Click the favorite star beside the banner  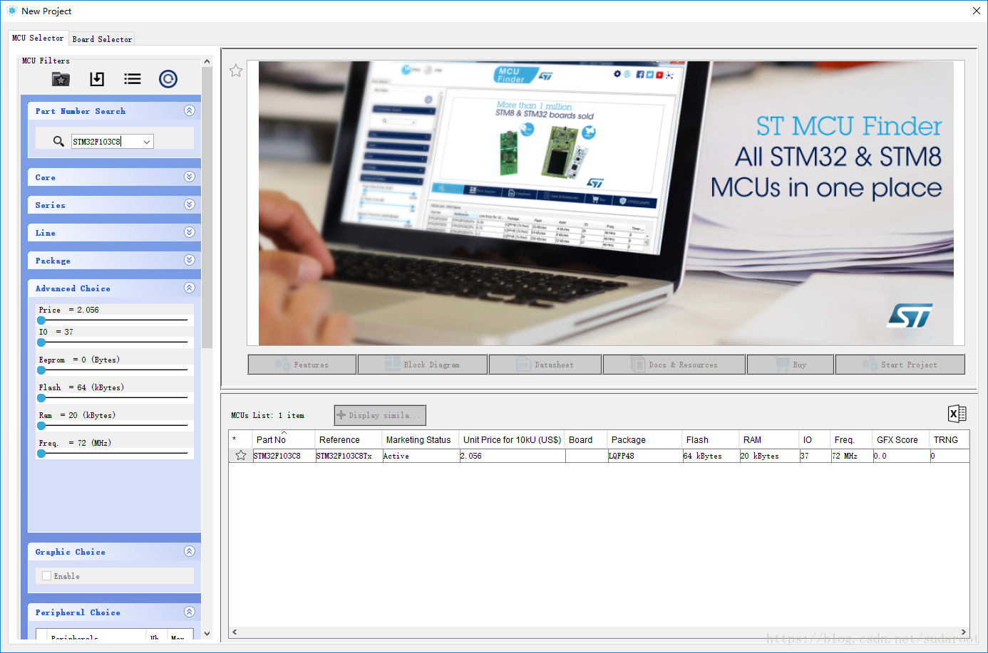pos(236,70)
